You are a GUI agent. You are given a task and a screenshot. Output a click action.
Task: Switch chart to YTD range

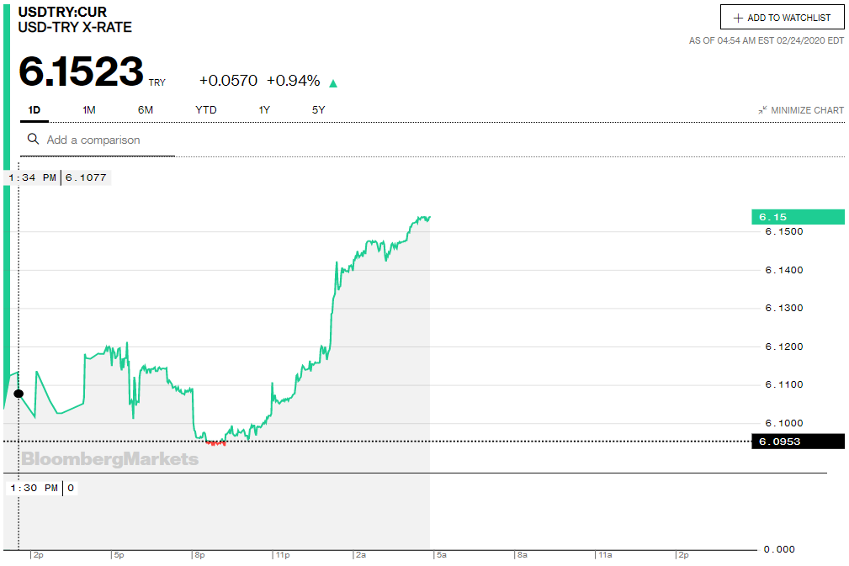pyautogui.click(x=206, y=110)
